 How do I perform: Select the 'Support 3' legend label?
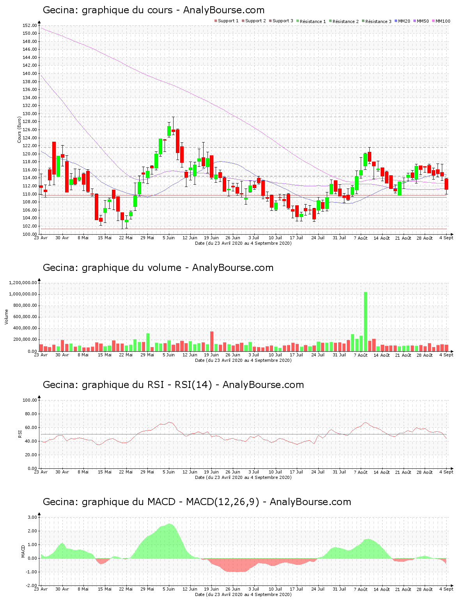pos(283,21)
